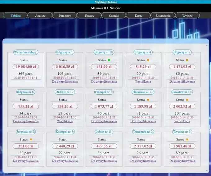Click green status indicator of Biłgoraj nr 10

click(109, 60)
